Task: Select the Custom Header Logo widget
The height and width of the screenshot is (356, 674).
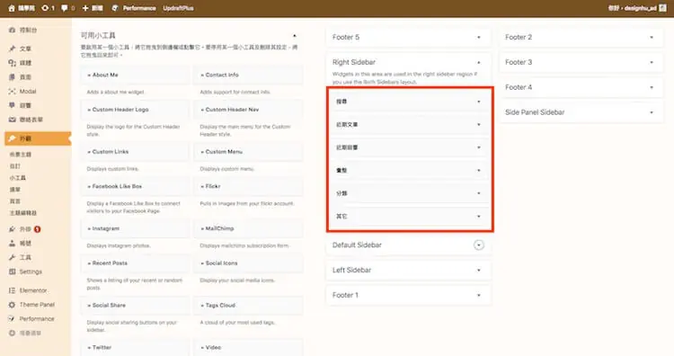Action: (x=135, y=110)
